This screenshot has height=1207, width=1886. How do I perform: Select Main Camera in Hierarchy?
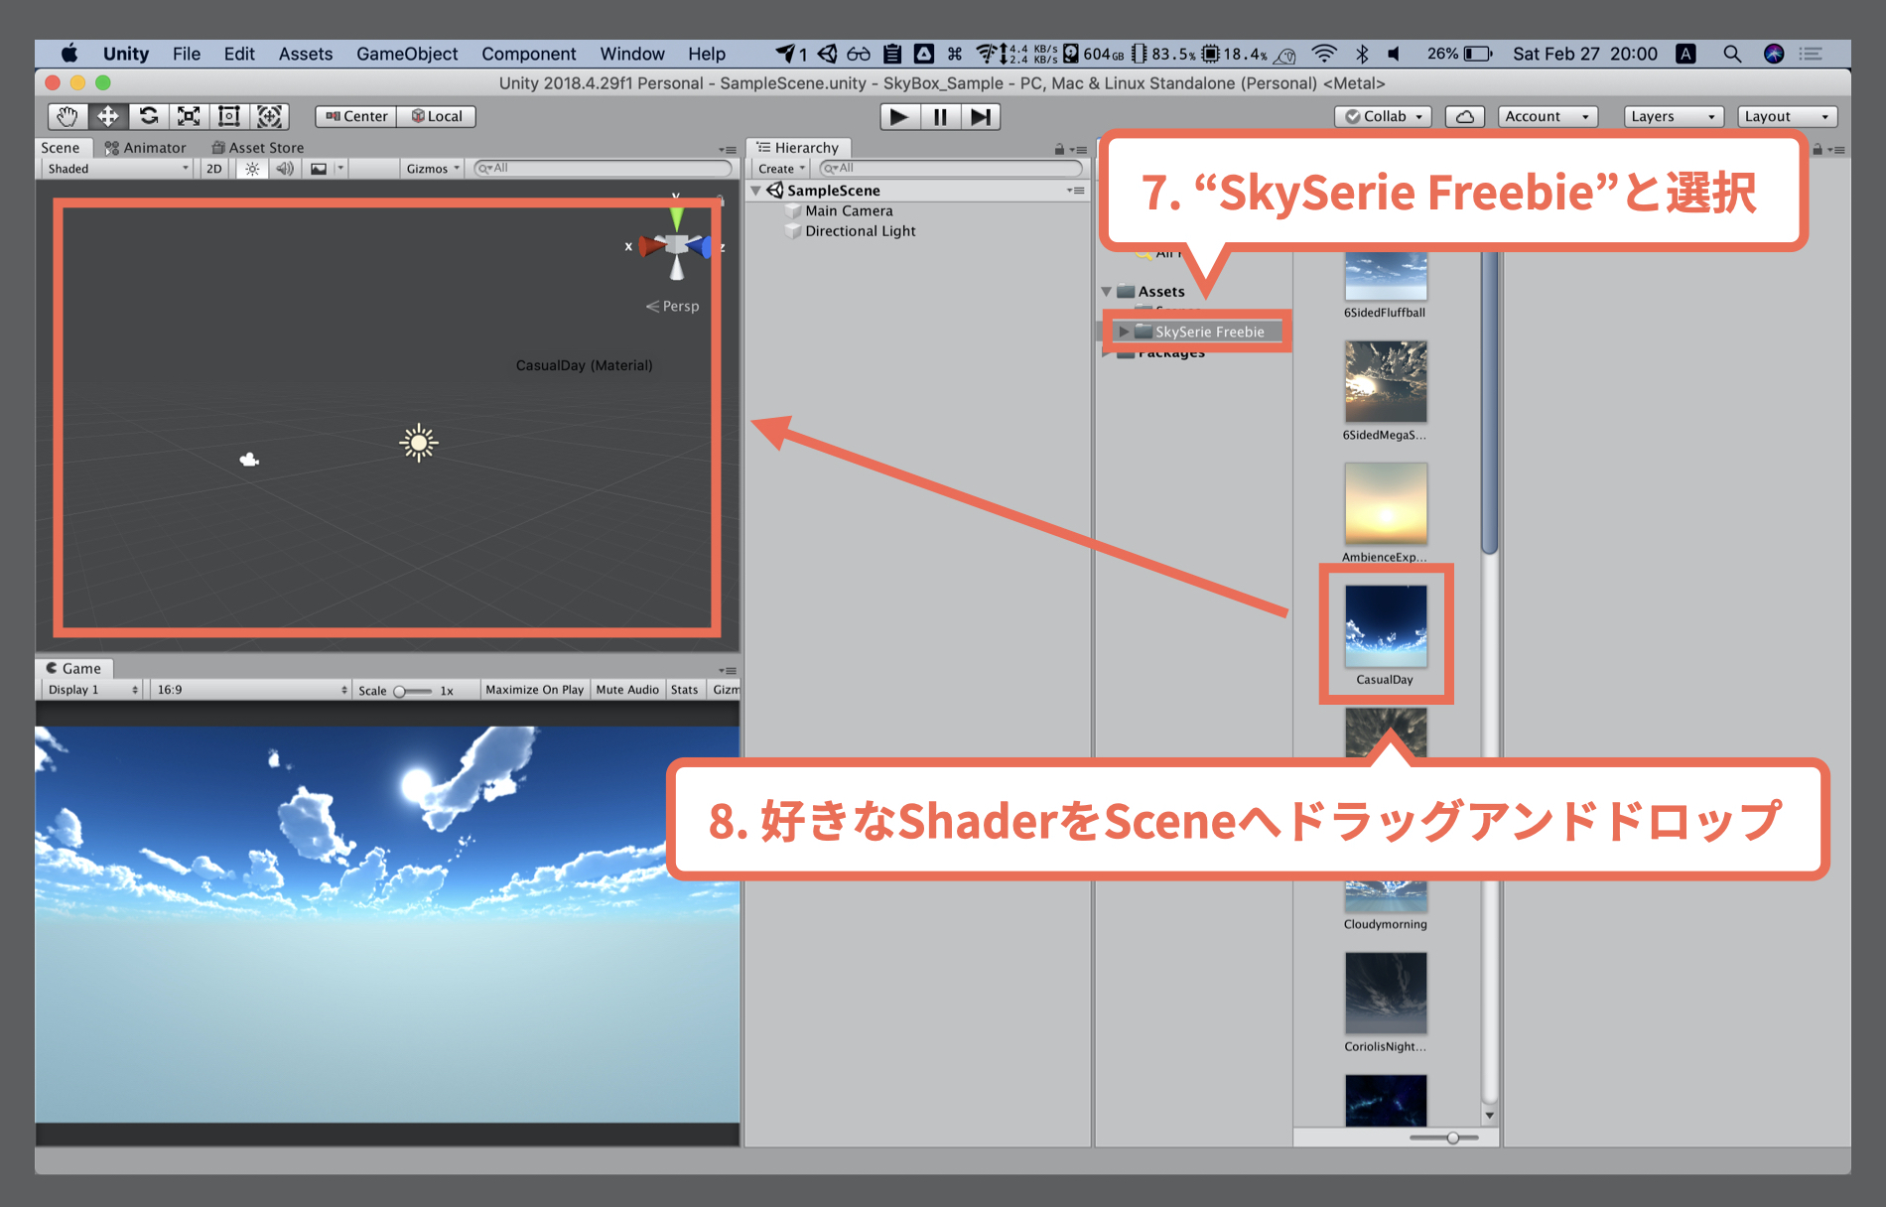click(x=849, y=210)
